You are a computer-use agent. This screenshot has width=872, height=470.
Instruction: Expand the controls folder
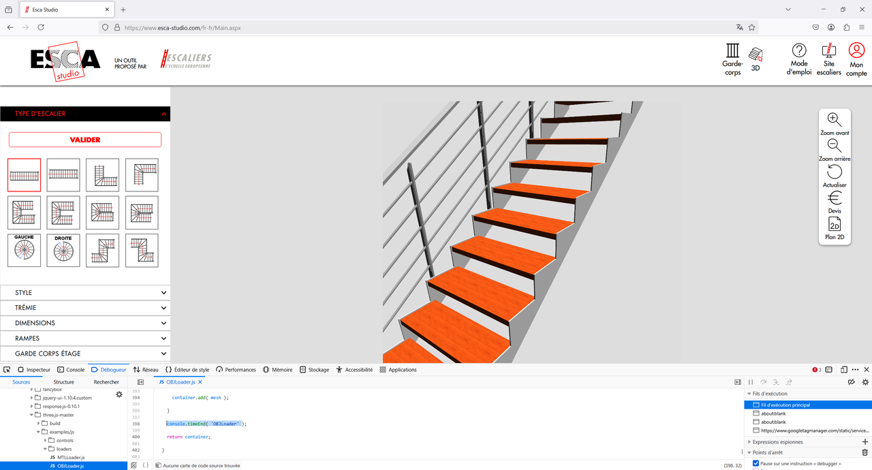pyautogui.click(x=46, y=440)
